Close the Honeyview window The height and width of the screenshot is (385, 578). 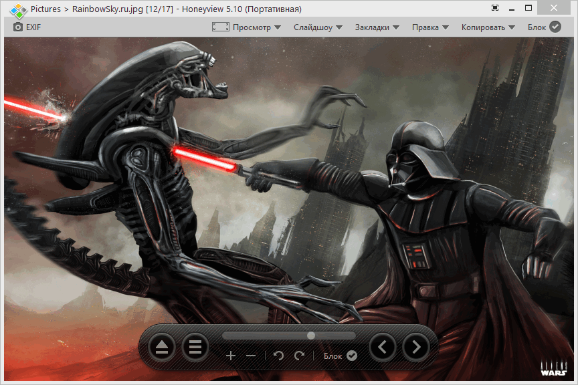tap(554, 8)
